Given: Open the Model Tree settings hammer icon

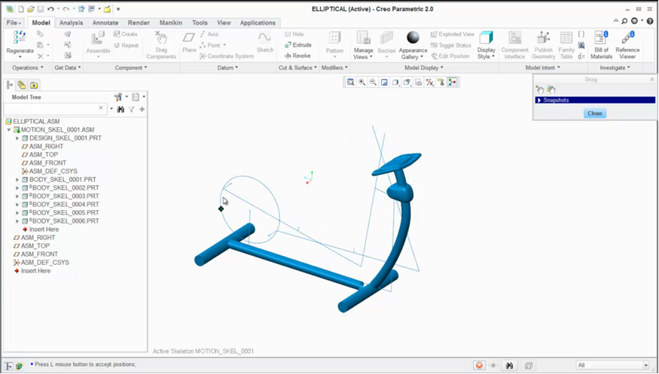Looking at the screenshot, I should pyautogui.click(x=118, y=97).
